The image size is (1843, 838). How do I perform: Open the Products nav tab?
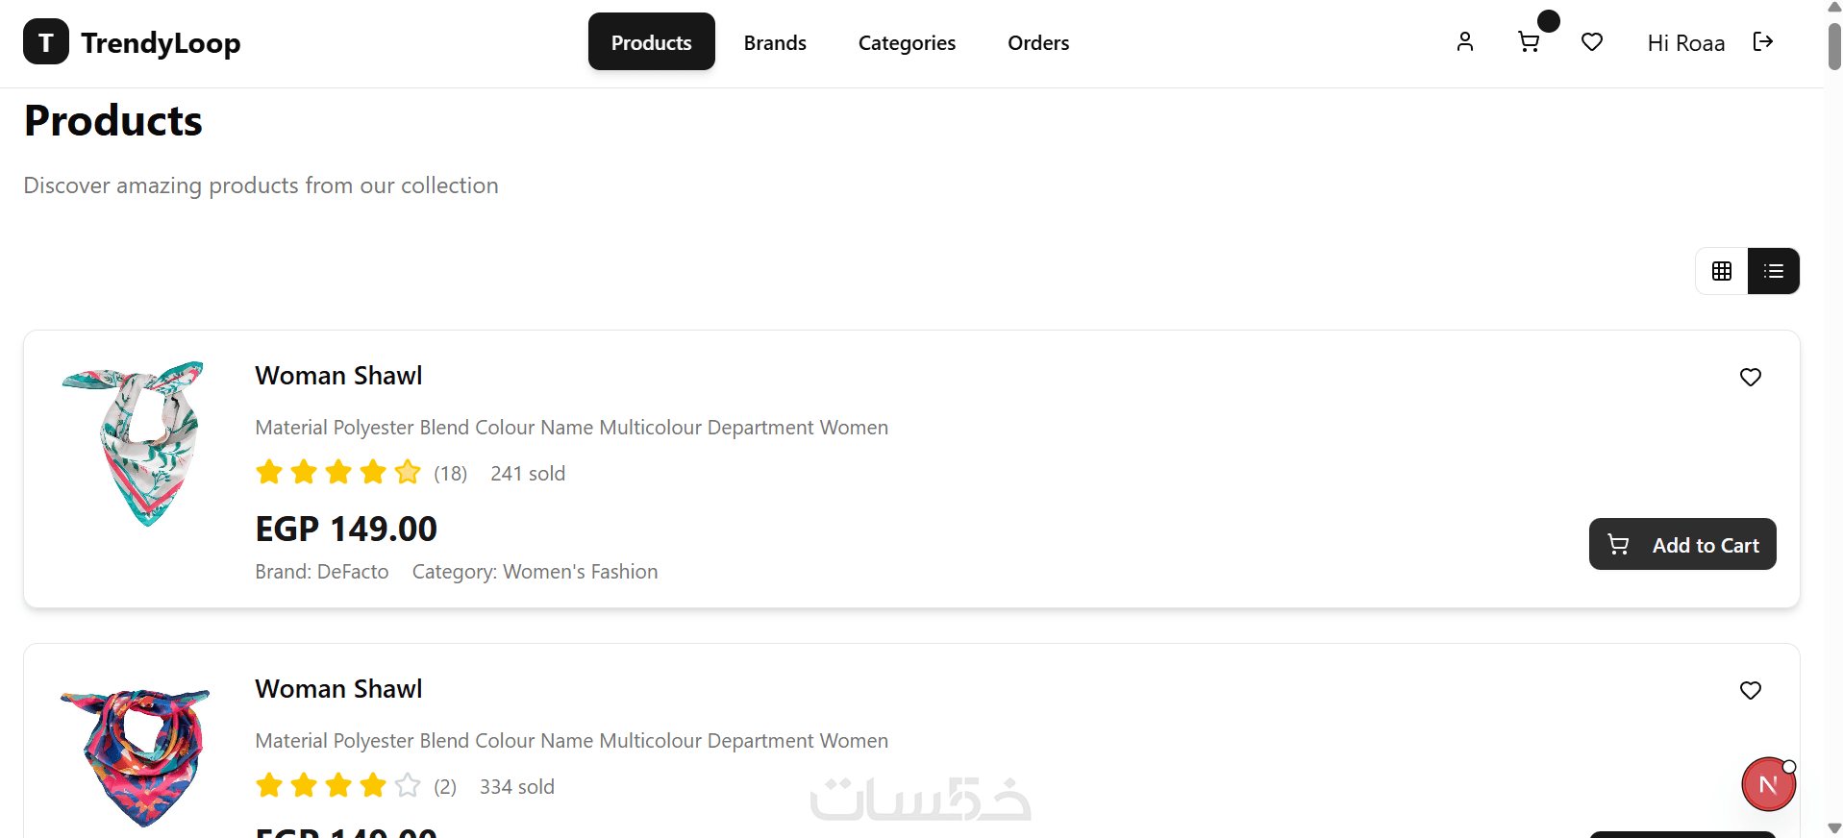(x=652, y=42)
